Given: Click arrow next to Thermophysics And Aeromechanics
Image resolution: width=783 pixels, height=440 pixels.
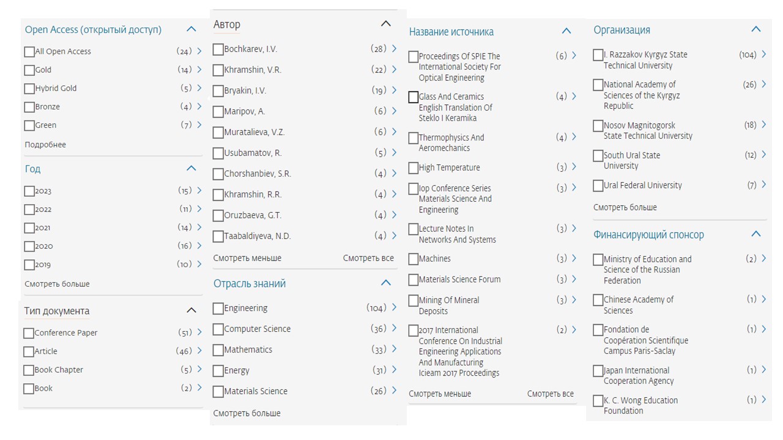Looking at the screenshot, I should pos(574,137).
